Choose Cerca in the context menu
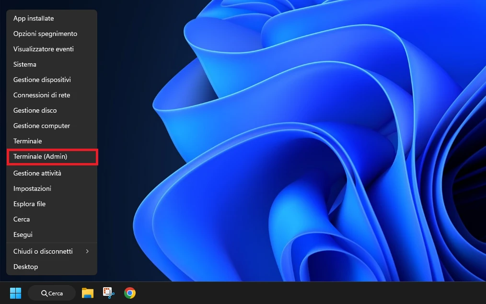 point(52,219)
